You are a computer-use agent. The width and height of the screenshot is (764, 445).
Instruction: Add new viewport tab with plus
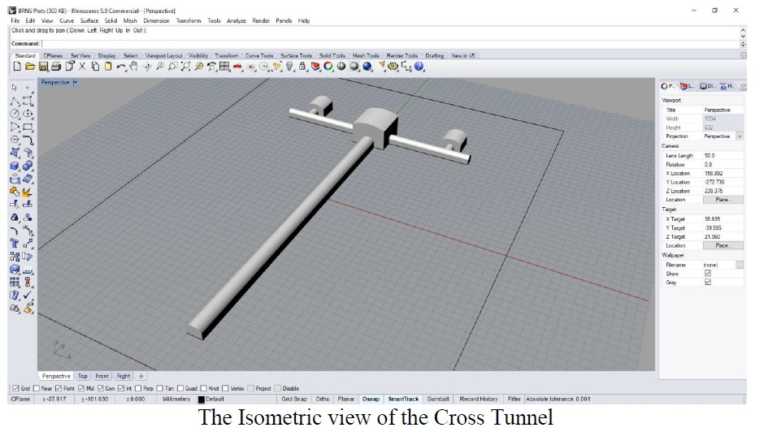(x=141, y=376)
